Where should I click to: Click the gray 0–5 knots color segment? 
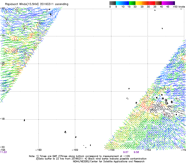pyautogui.click(x=113, y=3)
